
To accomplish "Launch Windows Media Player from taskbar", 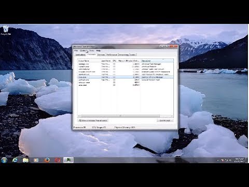I will 36,160.
